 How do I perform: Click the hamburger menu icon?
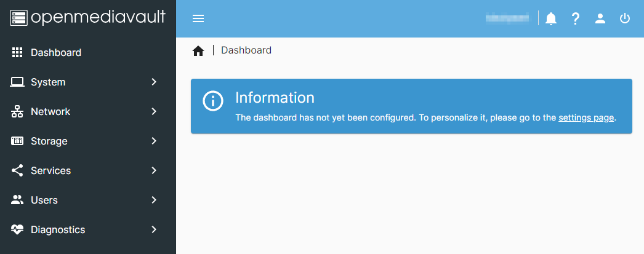(198, 18)
